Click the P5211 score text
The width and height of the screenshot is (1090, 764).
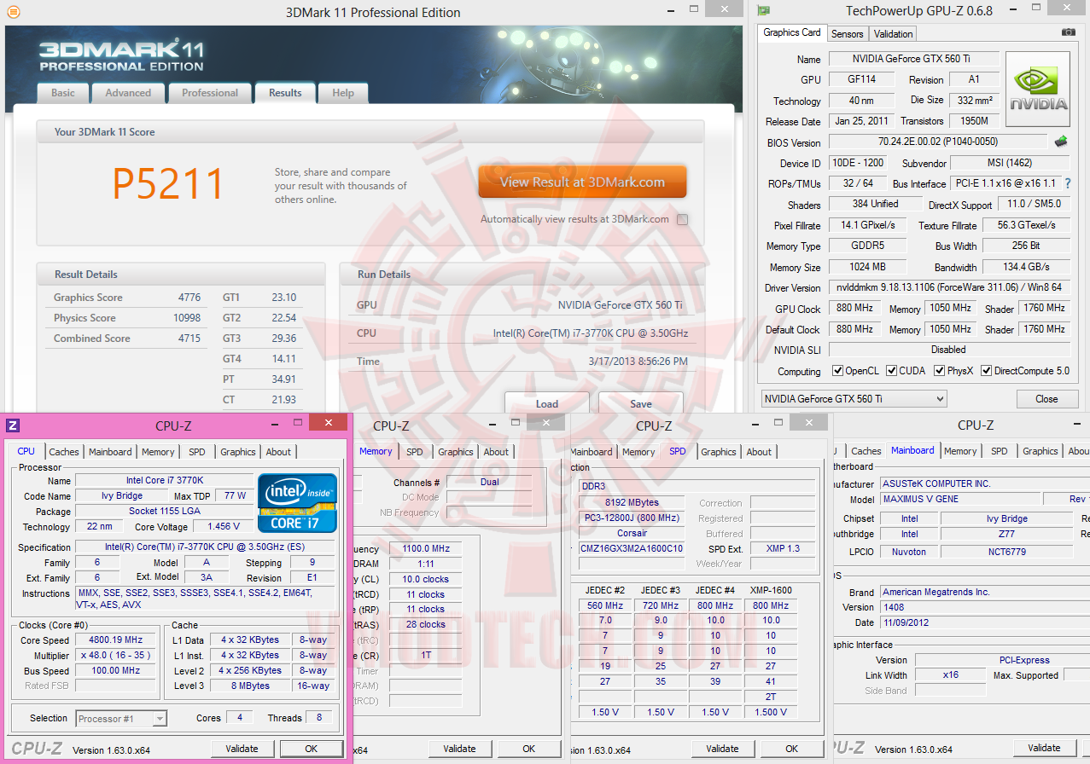(168, 183)
